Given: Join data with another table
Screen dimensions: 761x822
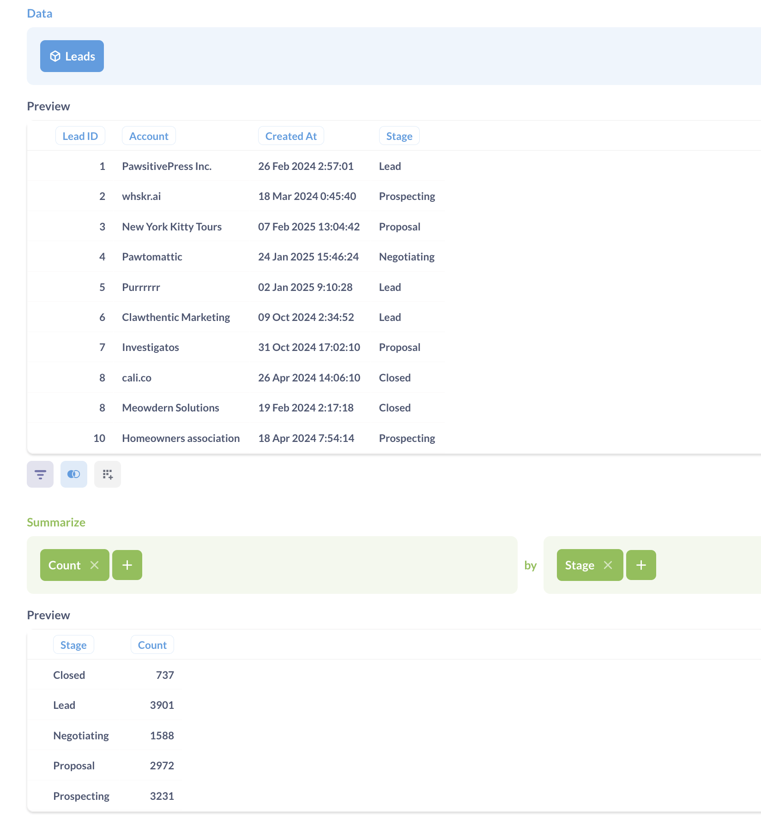Looking at the screenshot, I should [x=73, y=474].
